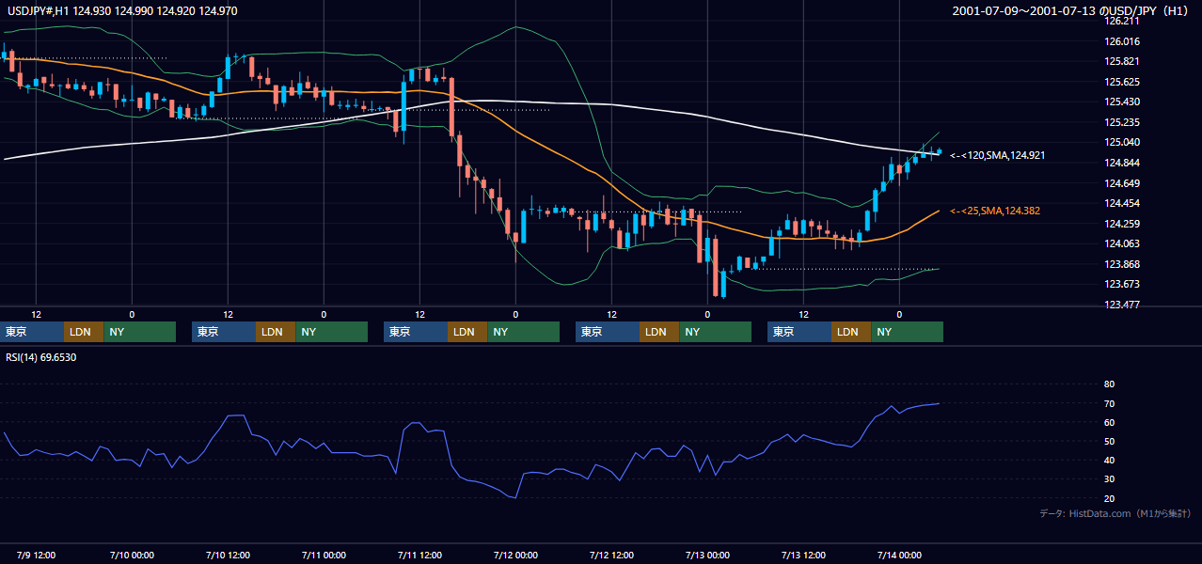Viewport: 1202px width, 564px height.
Task: Click the 7/12 00:00 time label
Action: point(515,555)
